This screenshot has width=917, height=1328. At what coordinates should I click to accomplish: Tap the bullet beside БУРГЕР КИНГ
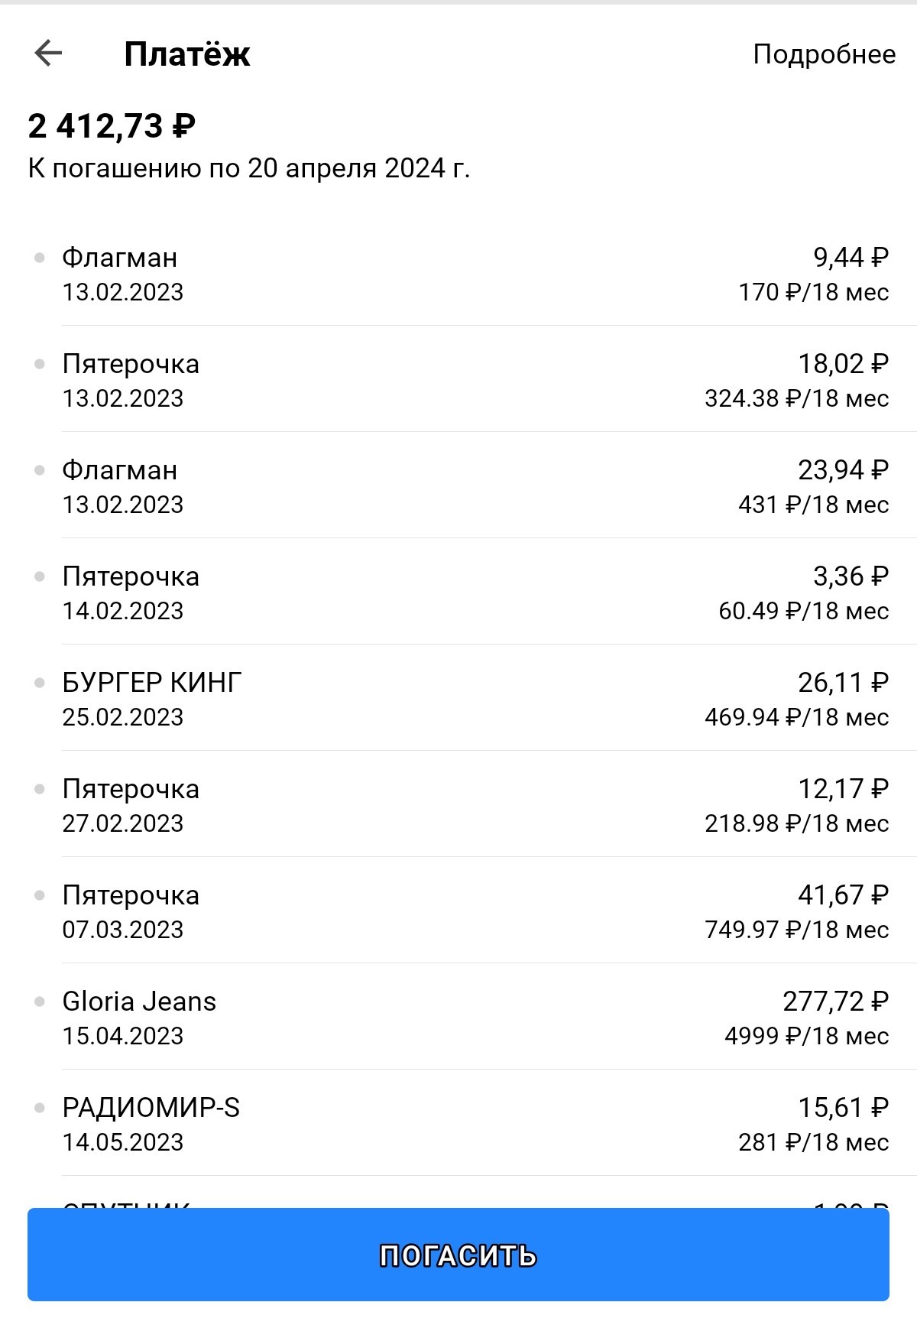(40, 682)
